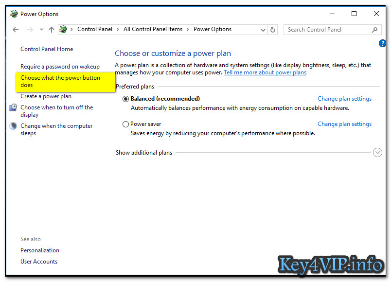The image size is (391, 282).
Task: Open Personalization under See also
Action: [x=40, y=250]
